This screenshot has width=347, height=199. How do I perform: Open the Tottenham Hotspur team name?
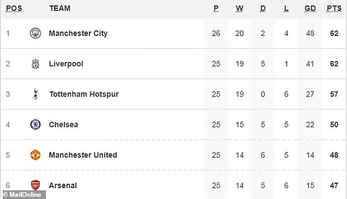click(84, 94)
